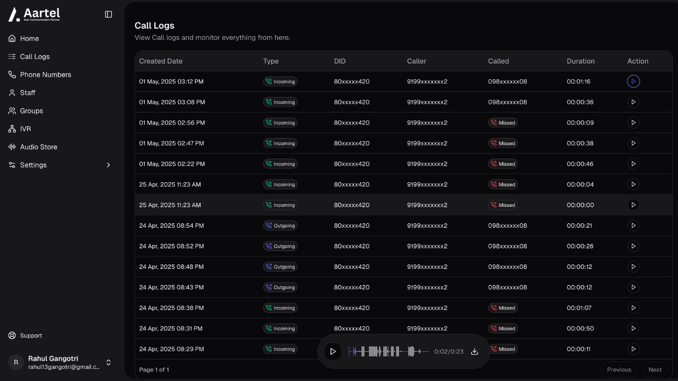Select the 01 May, 2025 03:08 PM date cell
678x381 pixels.
tap(172, 102)
